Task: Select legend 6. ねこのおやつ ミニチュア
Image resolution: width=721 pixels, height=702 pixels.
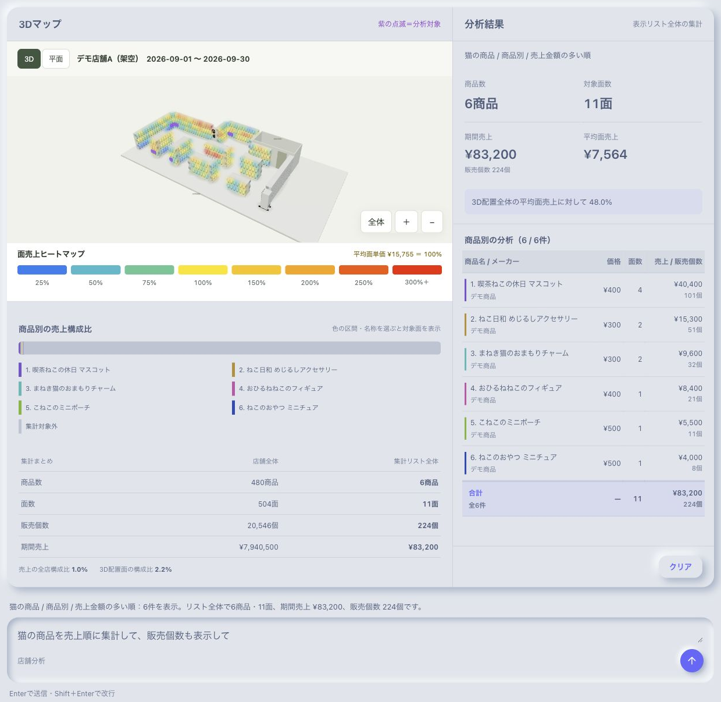Action: tap(276, 408)
